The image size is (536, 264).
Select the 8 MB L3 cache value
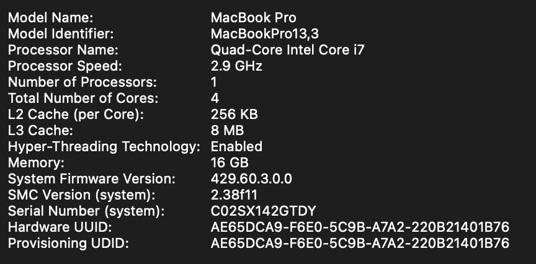click(227, 130)
